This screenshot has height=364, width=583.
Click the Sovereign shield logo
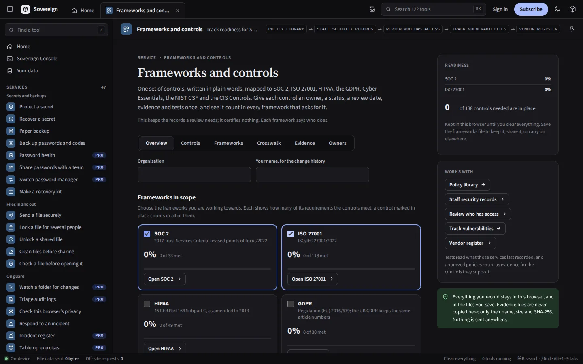(x=26, y=9)
